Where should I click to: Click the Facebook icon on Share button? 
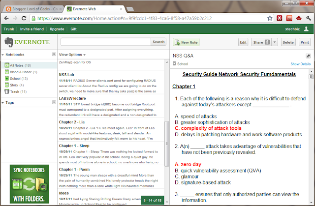(x=267, y=42)
